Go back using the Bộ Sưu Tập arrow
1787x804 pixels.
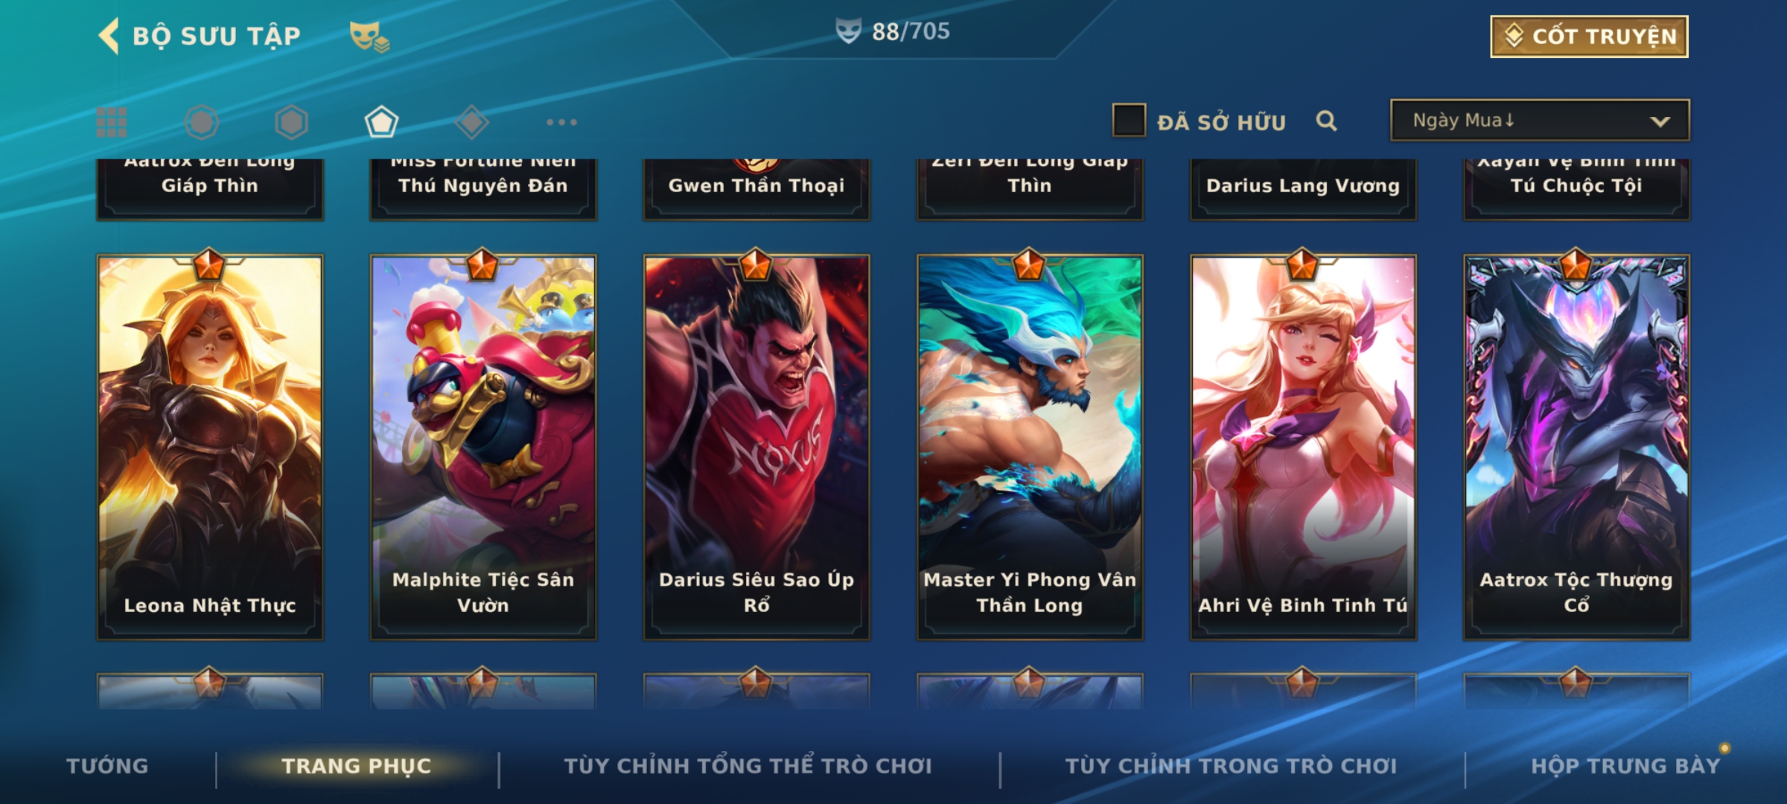pos(109,36)
